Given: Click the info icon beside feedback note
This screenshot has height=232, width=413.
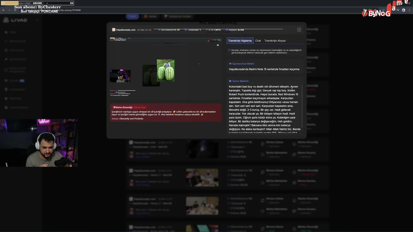Looking at the screenshot, I should tap(229, 50).
